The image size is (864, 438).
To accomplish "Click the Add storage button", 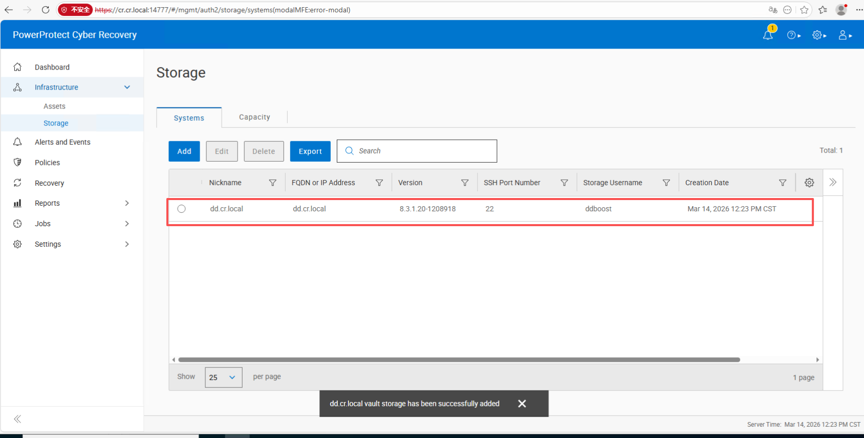I will pyautogui.click(x=184, y=151).
